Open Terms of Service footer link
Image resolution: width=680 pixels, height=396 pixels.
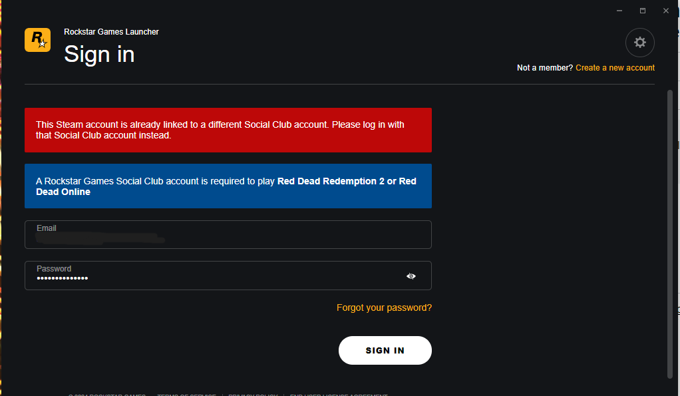point(186,395)
